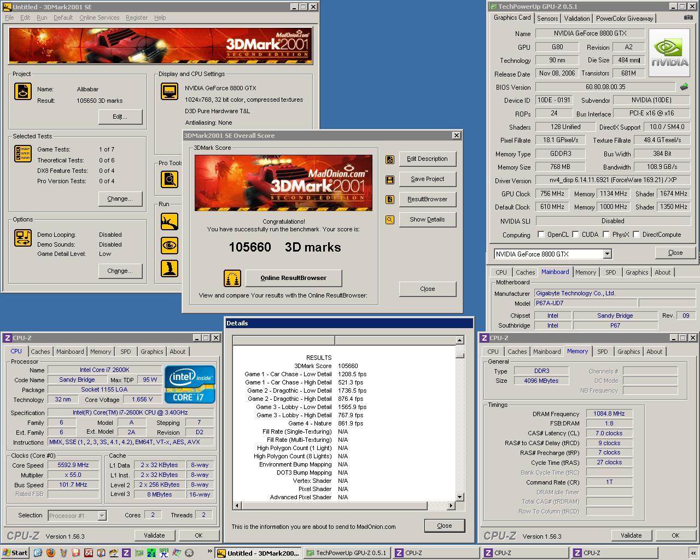
Task: Click the Save Project button
Action: click(x=427, y=179)
